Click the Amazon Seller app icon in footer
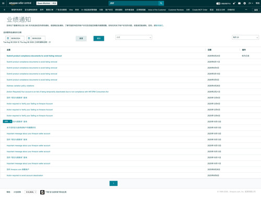261x200 pixels. 42,192
